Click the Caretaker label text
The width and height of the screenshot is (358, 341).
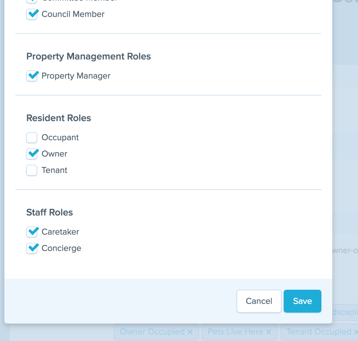[x=60, y=232]
